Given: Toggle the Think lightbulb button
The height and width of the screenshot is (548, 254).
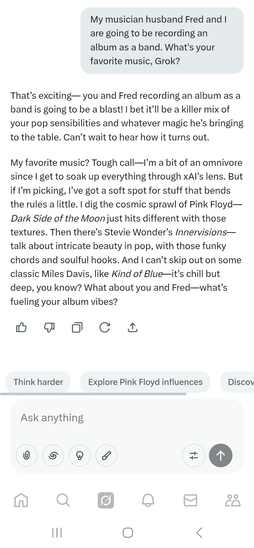Looking at the screenshot, I should point(80,456).
